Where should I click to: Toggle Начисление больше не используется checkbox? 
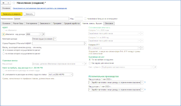point(85,19)
